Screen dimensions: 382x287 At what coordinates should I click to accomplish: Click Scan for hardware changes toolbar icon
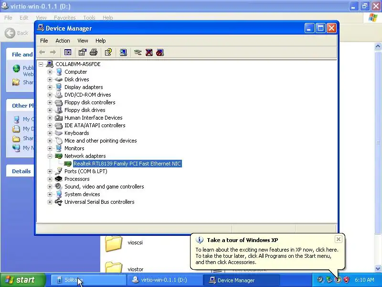123,52
